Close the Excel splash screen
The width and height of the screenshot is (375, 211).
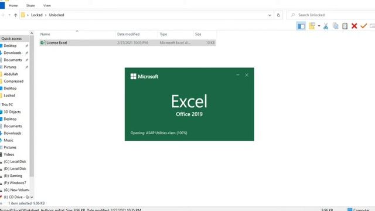(247, 75)
